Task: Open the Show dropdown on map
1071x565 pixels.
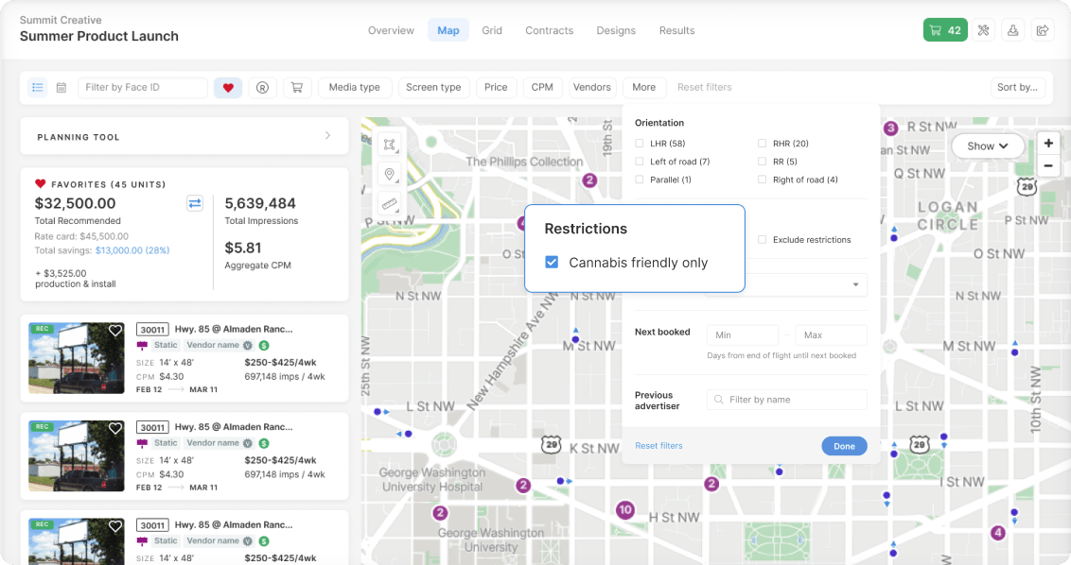Action: 989,146
